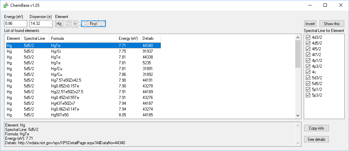
Task: Click info panel scroll down arrow
Action: tap(298, 142)
